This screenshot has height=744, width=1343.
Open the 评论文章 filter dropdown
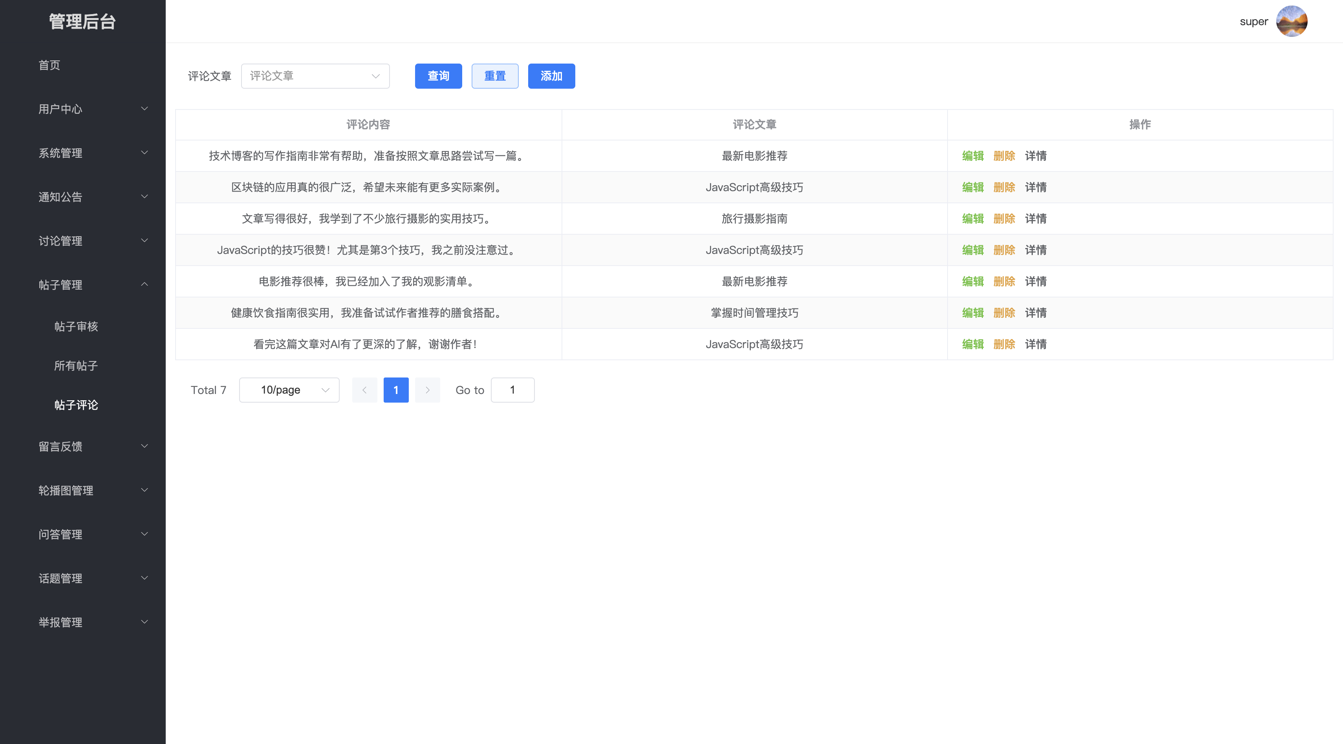click(315, 76)
